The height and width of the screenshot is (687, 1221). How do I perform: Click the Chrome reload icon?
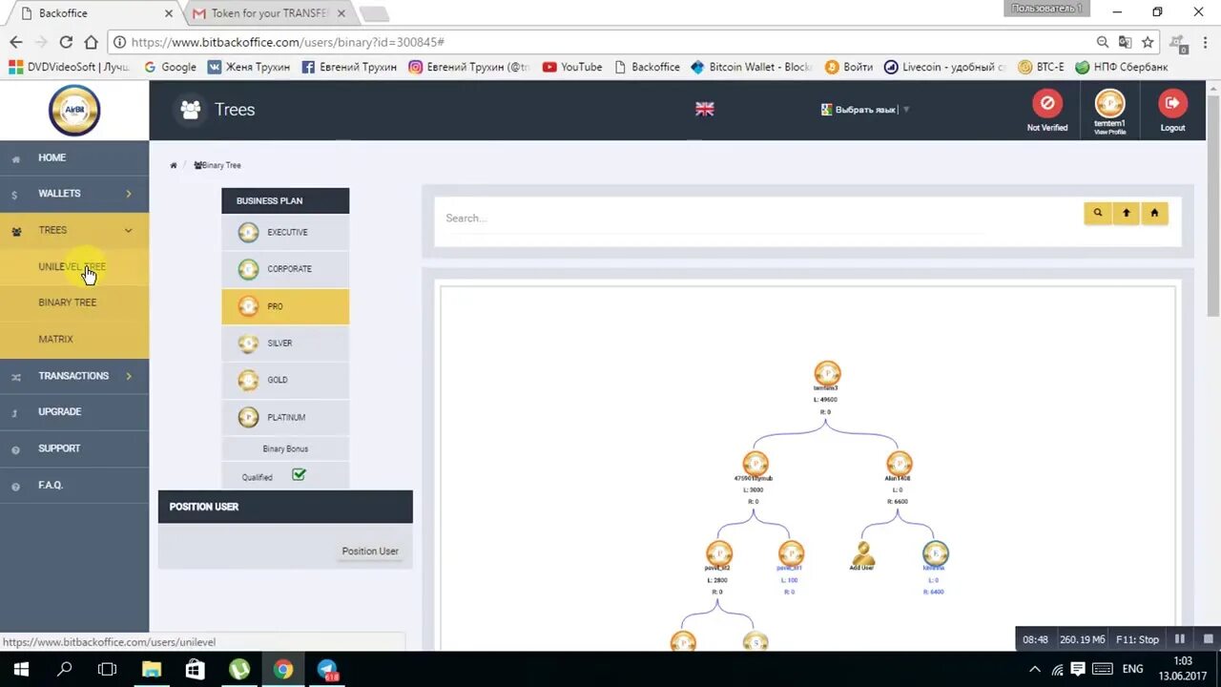[66, 42]
